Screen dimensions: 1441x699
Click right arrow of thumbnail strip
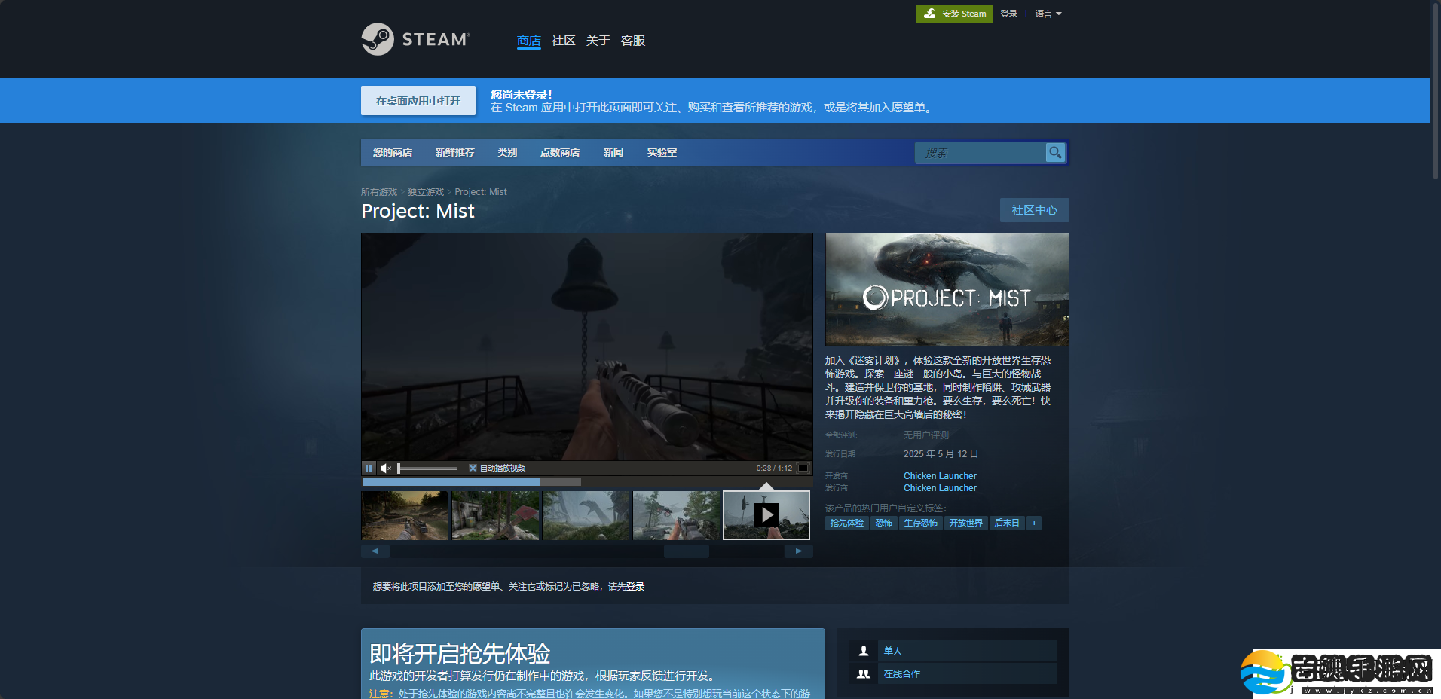point(799,551)
